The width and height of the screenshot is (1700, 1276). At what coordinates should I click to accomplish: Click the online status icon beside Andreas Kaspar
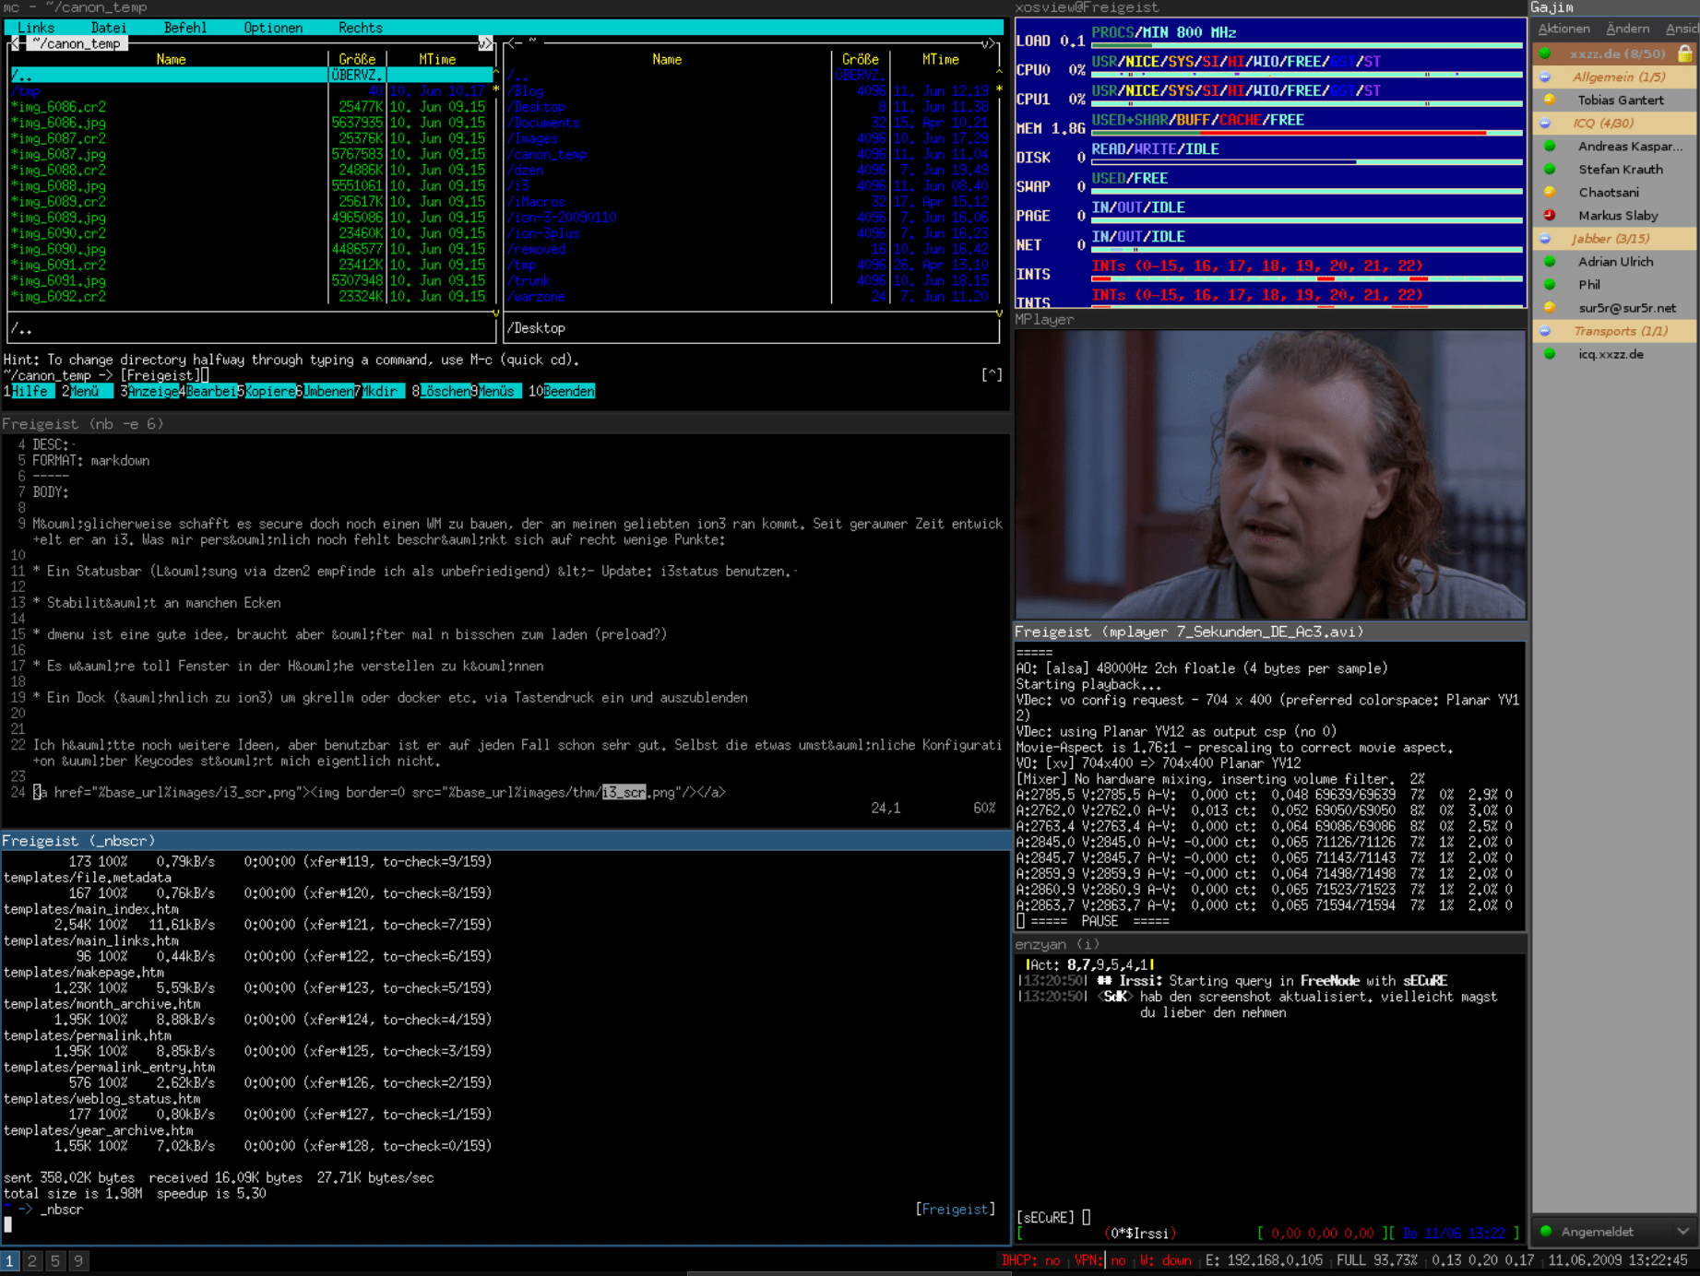1550,146
